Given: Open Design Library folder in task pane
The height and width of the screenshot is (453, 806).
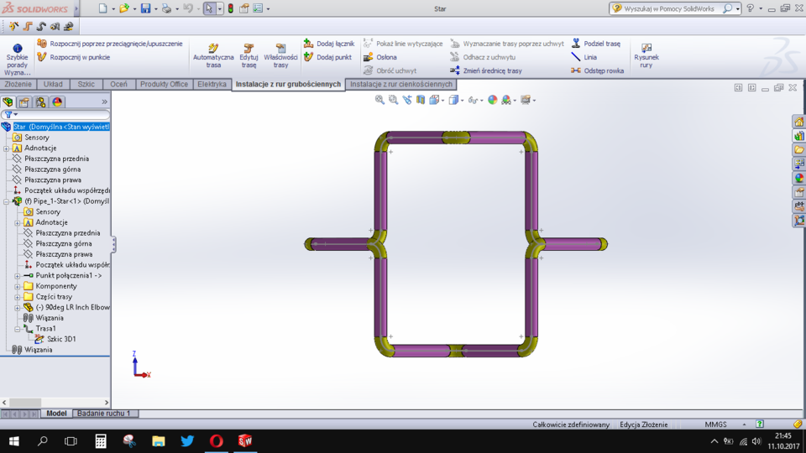Looking at the screenshot, I should (798, 150).
